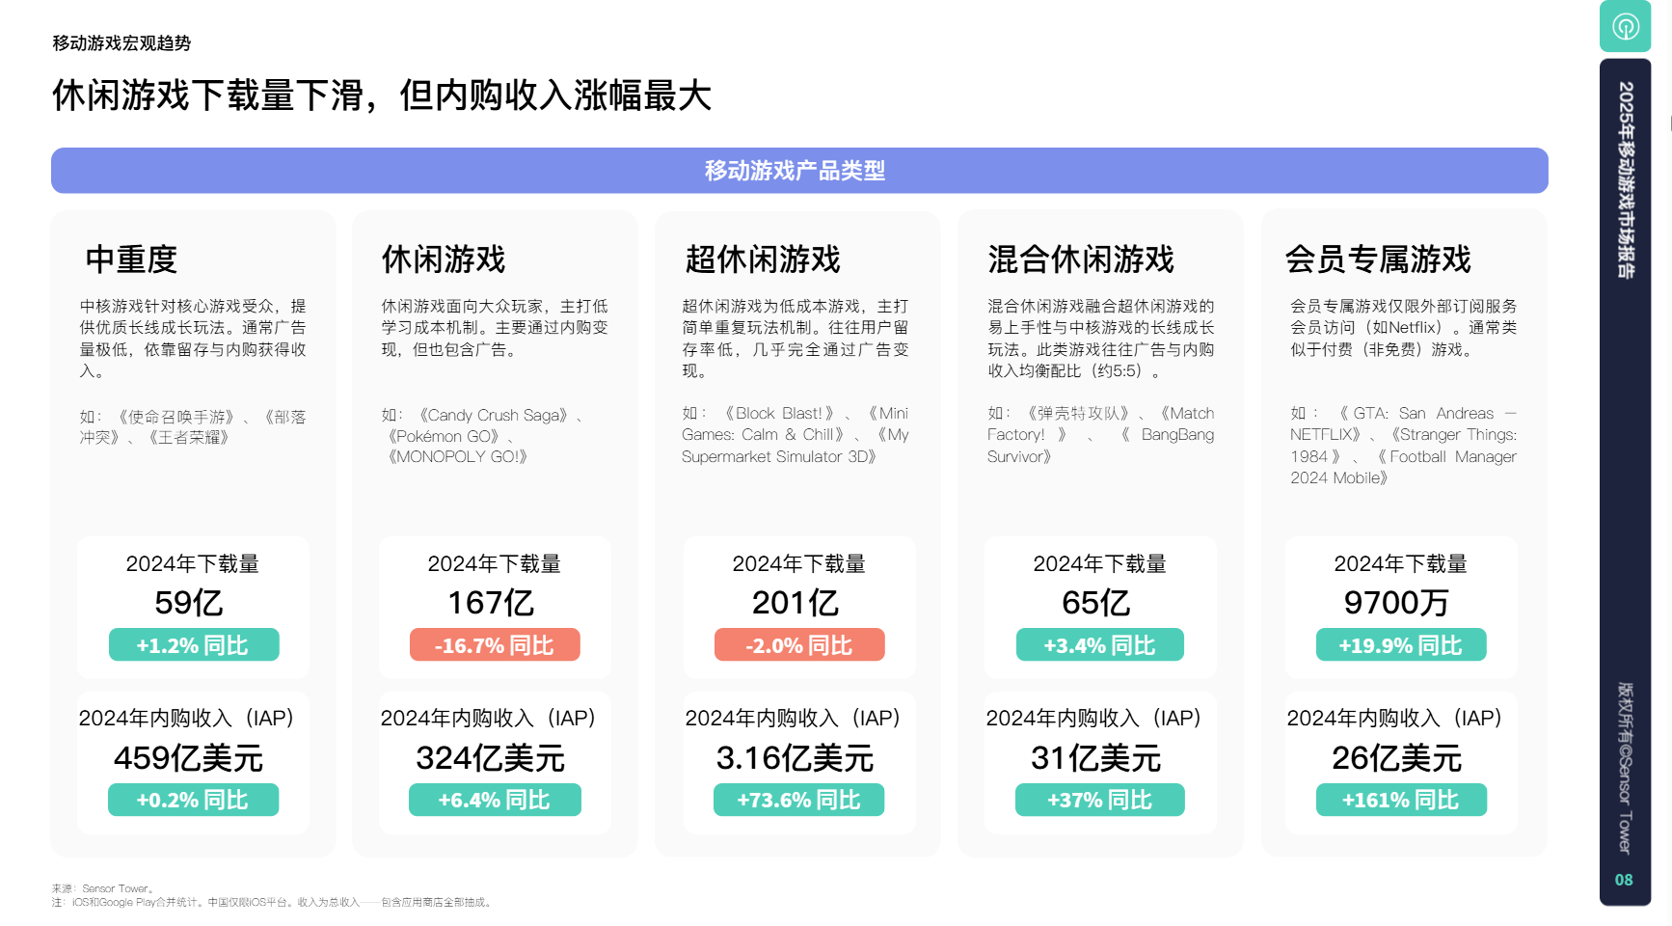
Task: Select the 混合休闲游戏 category heading
Action: (1080, 259)
